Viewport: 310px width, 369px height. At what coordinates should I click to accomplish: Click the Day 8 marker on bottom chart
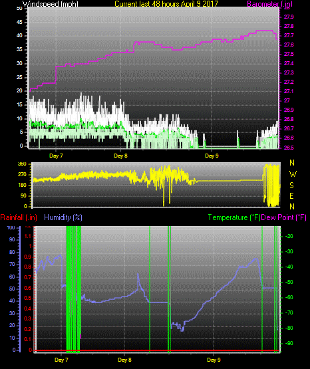click(124, 360)
